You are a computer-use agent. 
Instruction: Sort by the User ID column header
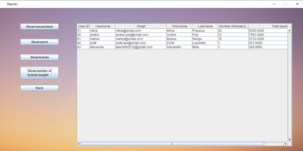coord(83,26)
